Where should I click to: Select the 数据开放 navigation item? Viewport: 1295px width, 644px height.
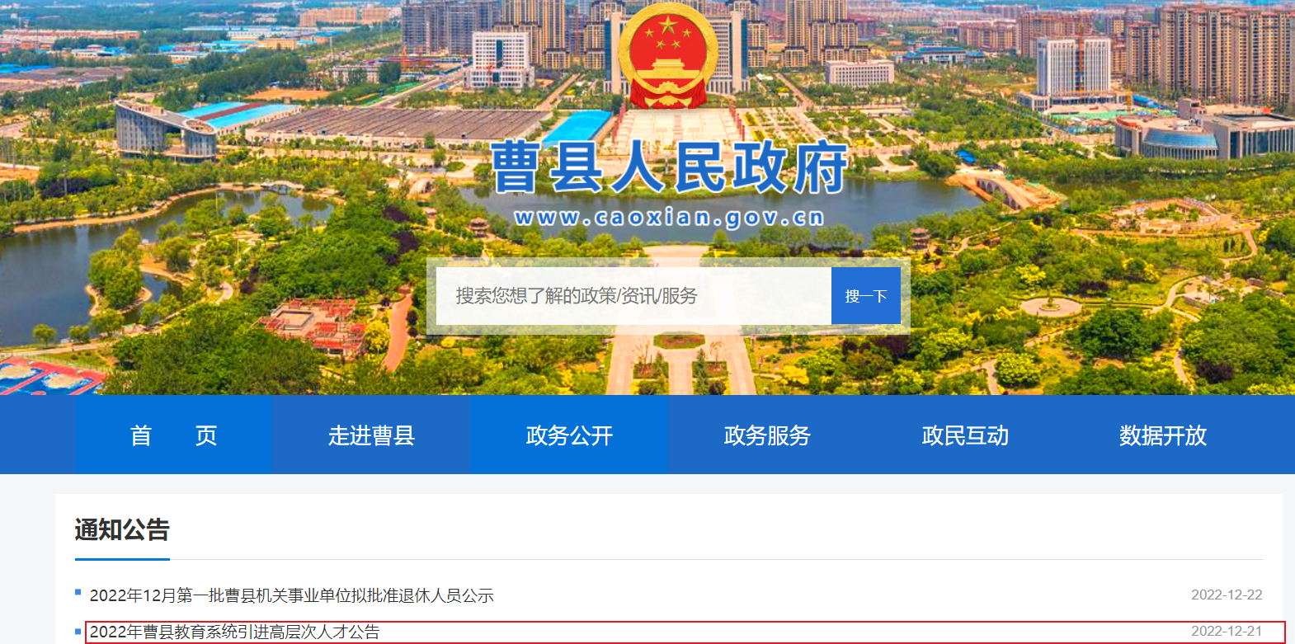[x=1163, y=435]
